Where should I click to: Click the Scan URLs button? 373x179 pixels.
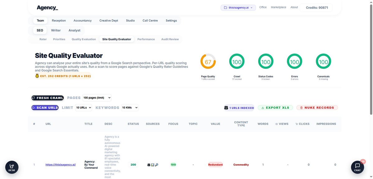45,108
